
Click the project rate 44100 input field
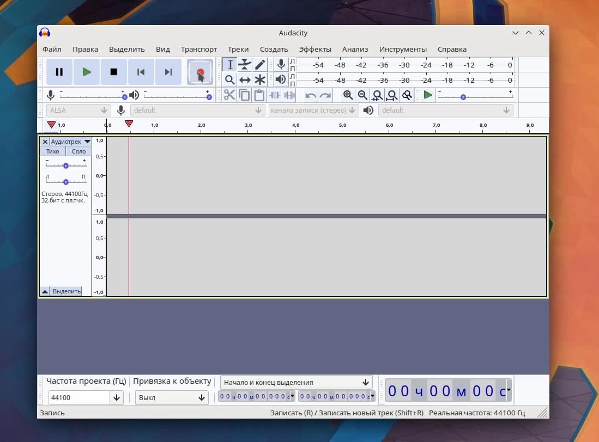[x=80, y=397]
